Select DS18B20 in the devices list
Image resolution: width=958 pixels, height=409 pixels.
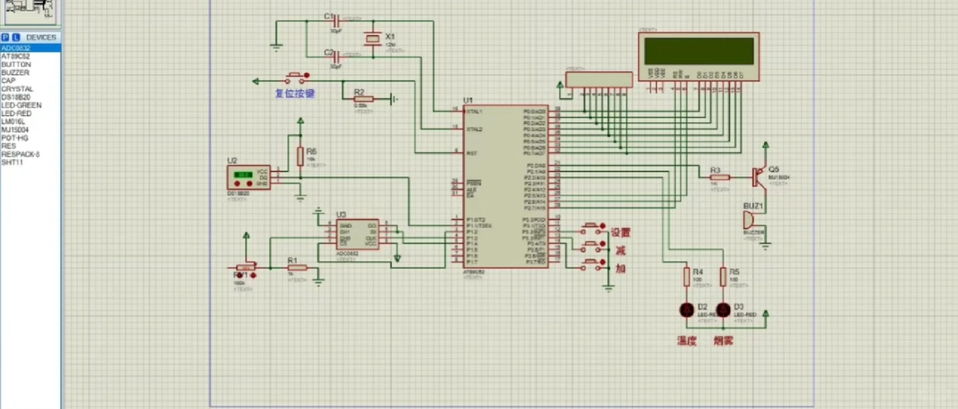16,97
